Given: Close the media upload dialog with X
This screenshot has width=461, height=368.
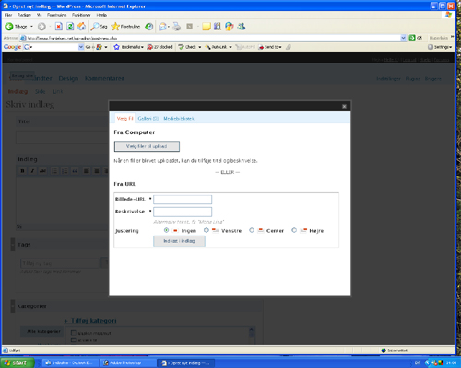Looking at the screenshot, I should click(344, 106).
